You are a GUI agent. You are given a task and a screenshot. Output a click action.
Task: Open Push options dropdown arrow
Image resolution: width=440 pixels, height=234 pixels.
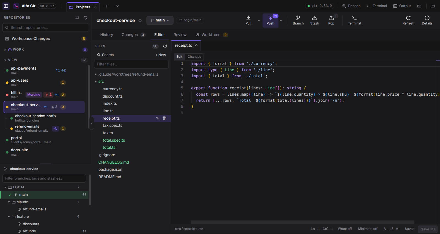[281, 20]
